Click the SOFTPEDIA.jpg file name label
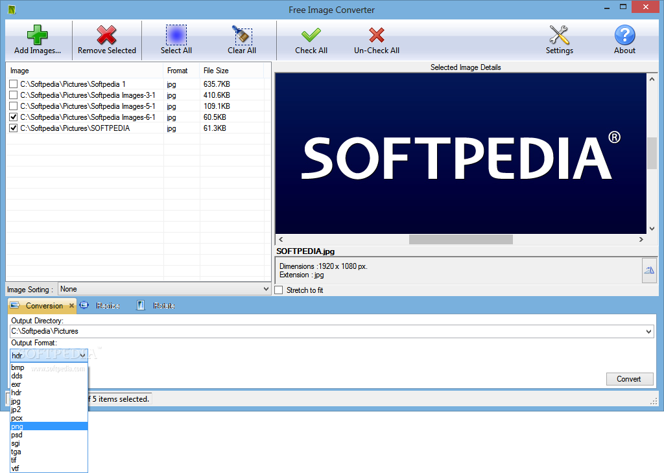 305,251
